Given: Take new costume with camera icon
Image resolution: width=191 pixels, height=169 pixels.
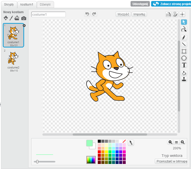Looking at the screenshot, I should click(24, 18).
